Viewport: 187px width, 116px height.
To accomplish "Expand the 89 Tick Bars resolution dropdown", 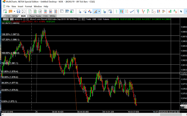I will point(79,19).
